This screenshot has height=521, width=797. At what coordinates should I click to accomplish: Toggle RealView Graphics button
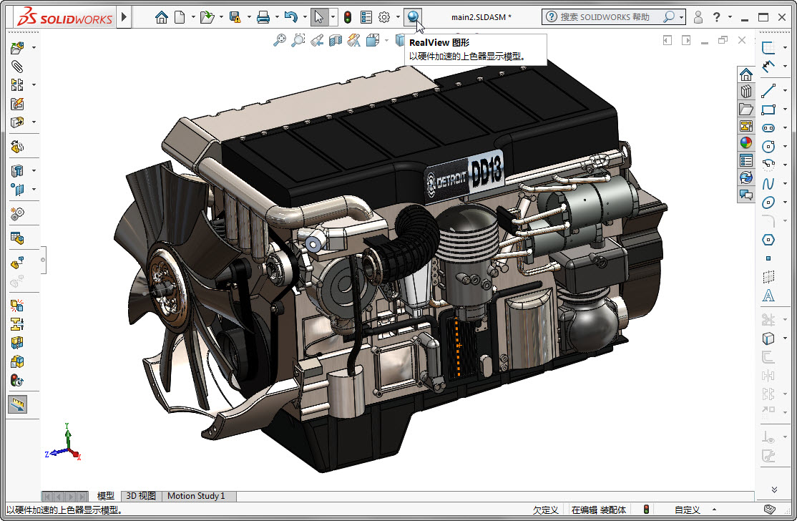click(x=413, y=17)
